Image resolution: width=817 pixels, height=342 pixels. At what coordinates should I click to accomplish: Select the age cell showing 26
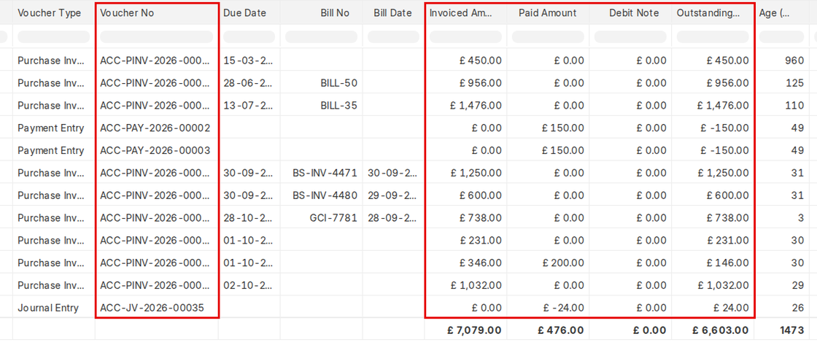click(781, 308)
